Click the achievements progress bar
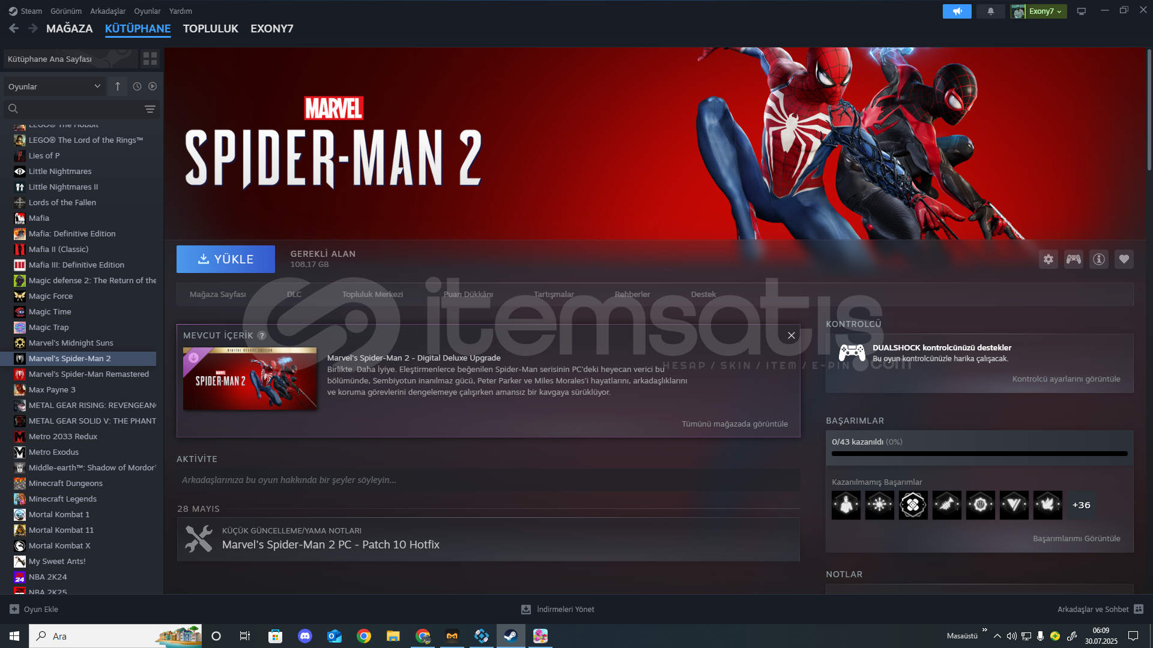Viewport: 1153px width, 648px height. click(x=979, y=454)
